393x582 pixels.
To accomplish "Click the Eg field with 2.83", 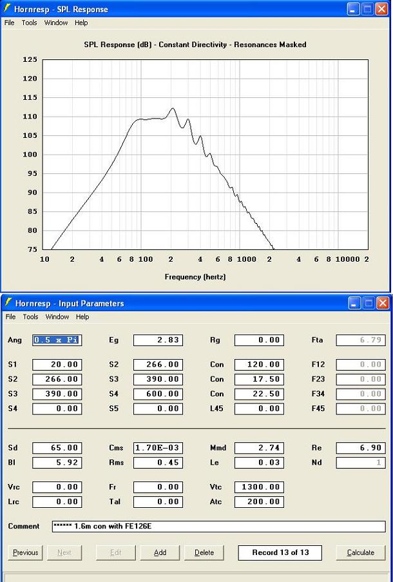I will pos(158,340).
